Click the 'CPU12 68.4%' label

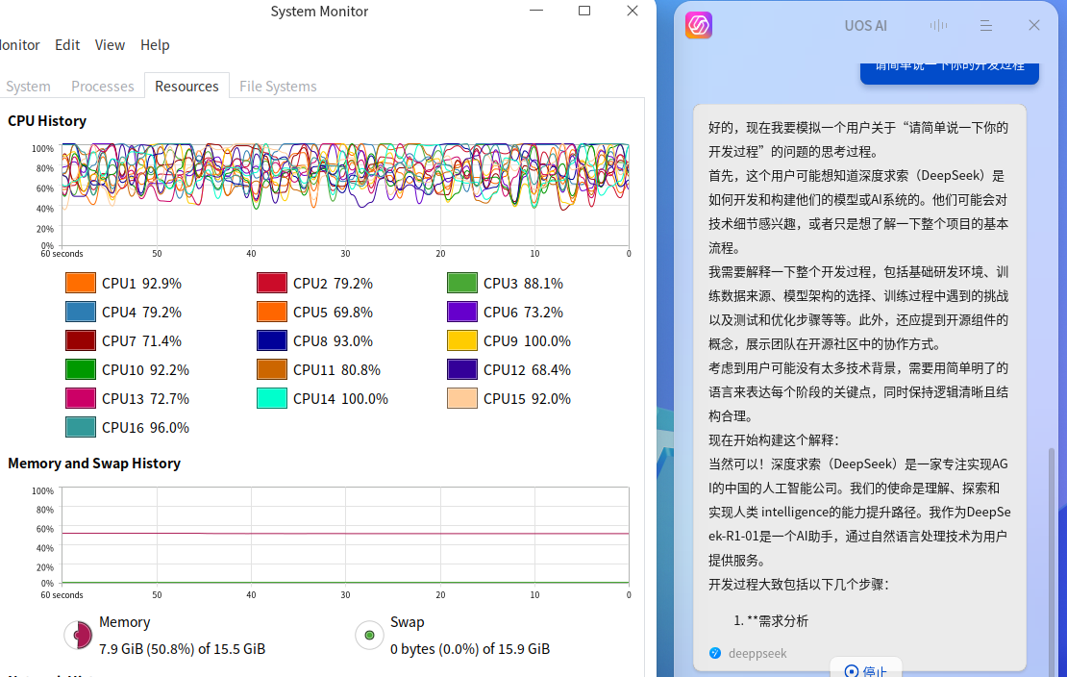[x=527, y=370]
